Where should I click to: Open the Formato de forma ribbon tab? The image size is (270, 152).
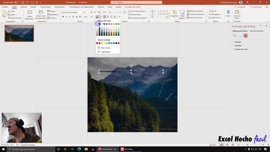point(133,7)
